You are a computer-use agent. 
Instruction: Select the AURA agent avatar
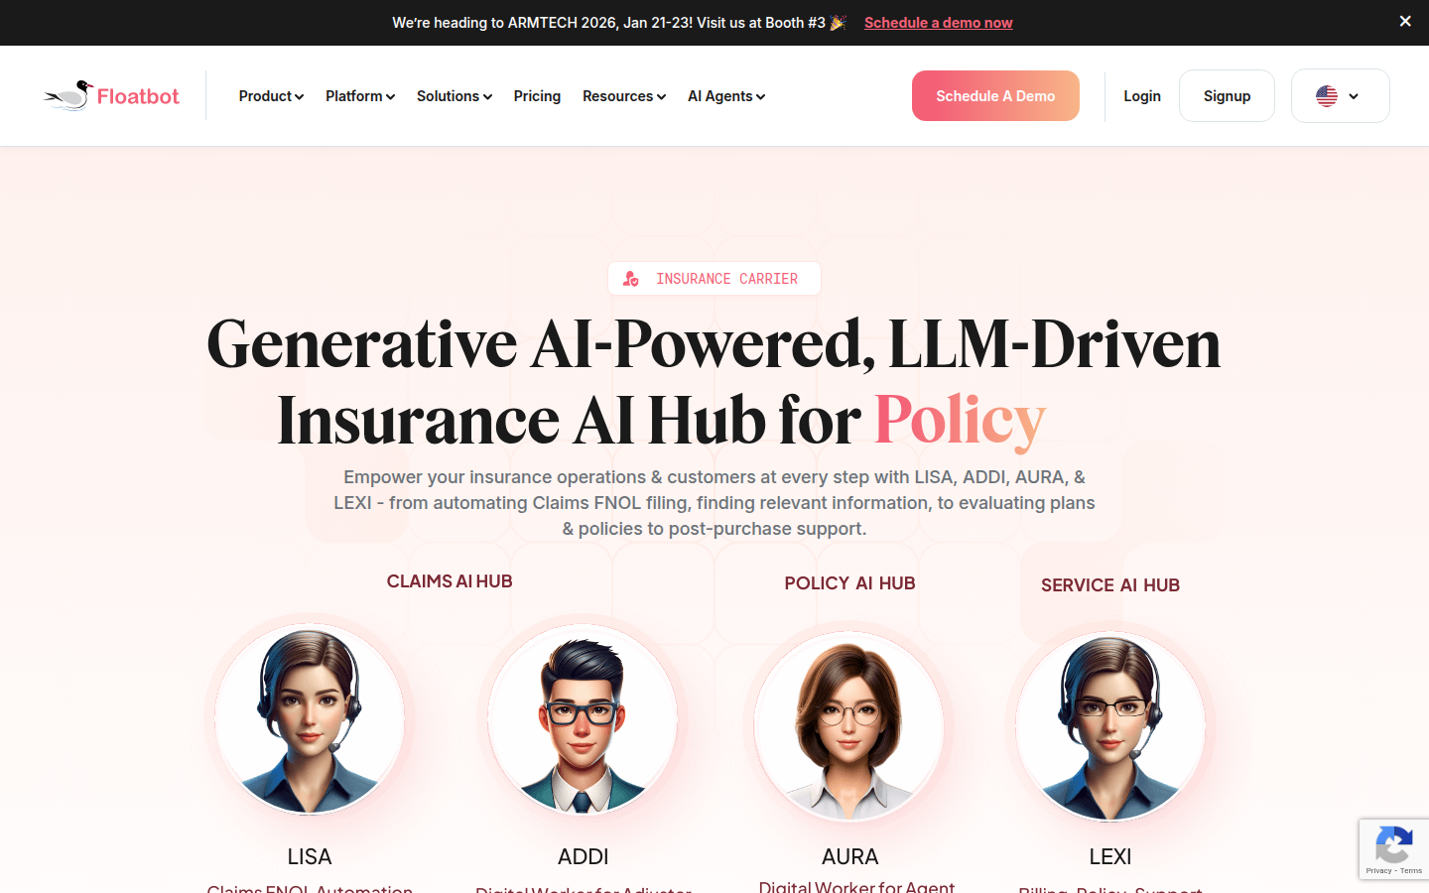pyautogui.click(x=849, y=725)
